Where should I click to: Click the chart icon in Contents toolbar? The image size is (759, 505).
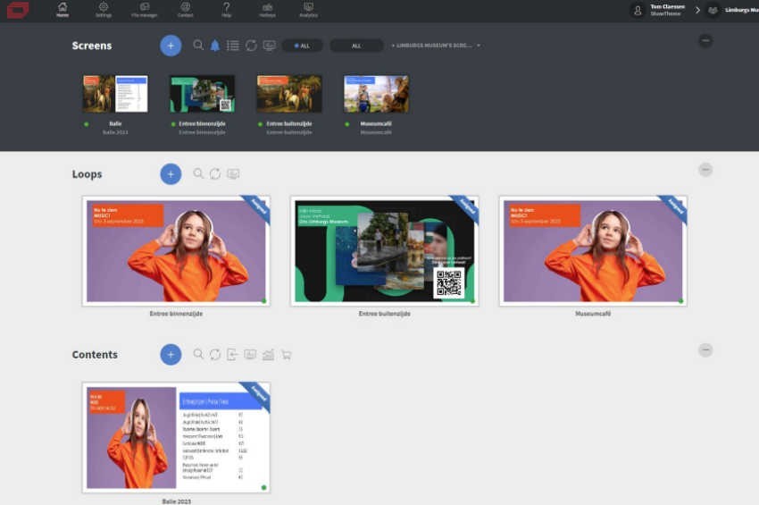(268, 355)
